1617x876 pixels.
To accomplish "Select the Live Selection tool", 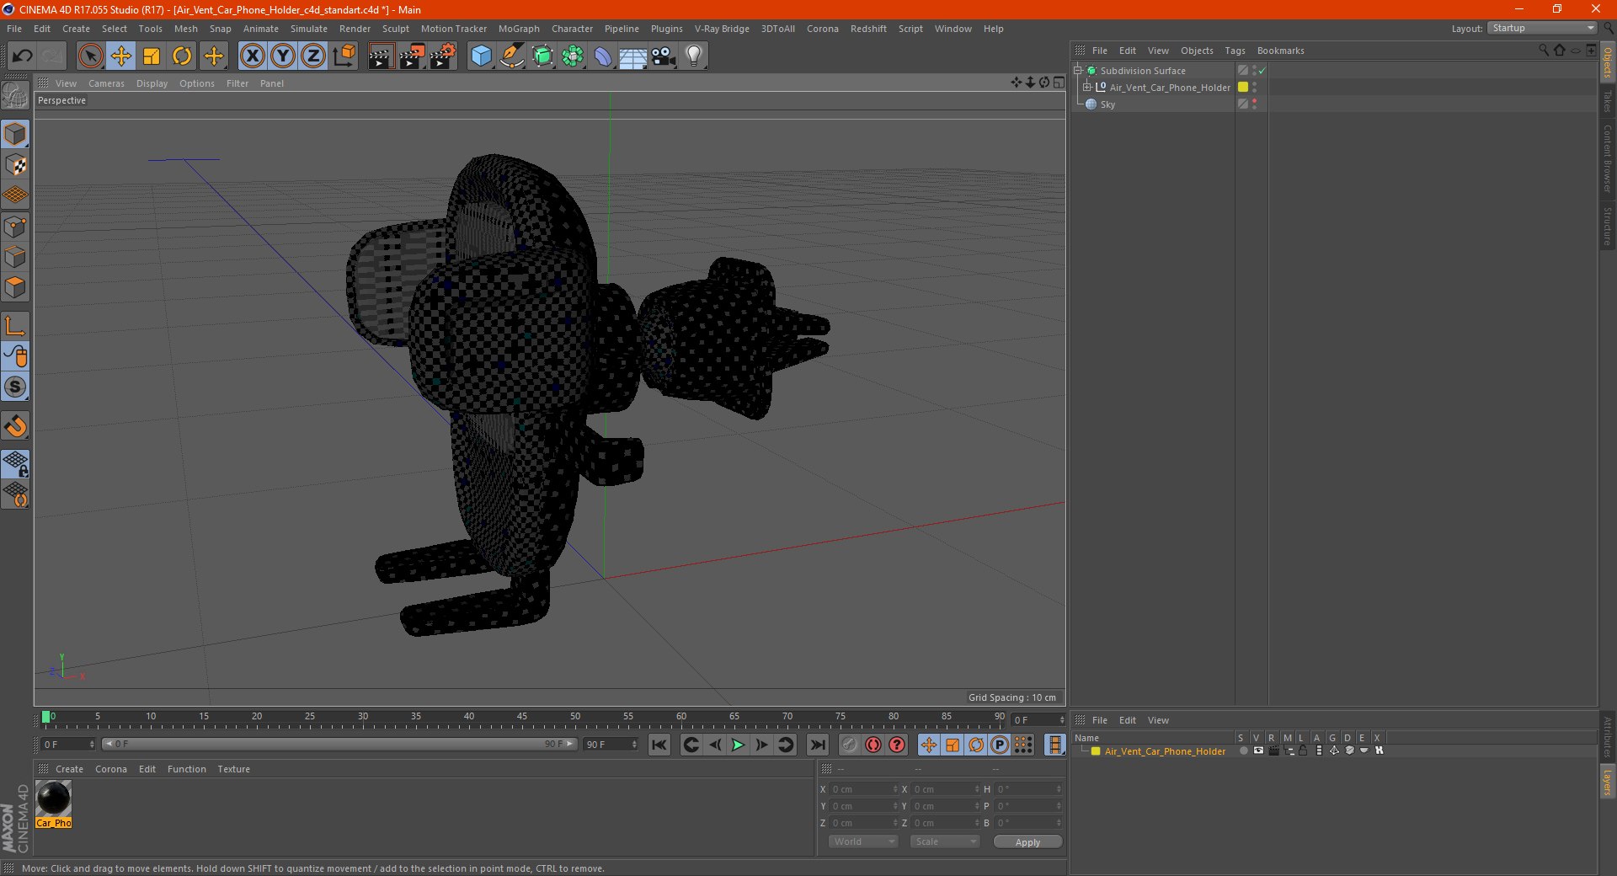I will click(x=90, y=56).
